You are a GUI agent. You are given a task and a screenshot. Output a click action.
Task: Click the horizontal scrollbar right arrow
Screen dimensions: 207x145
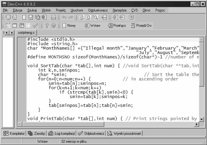point(197,124)
